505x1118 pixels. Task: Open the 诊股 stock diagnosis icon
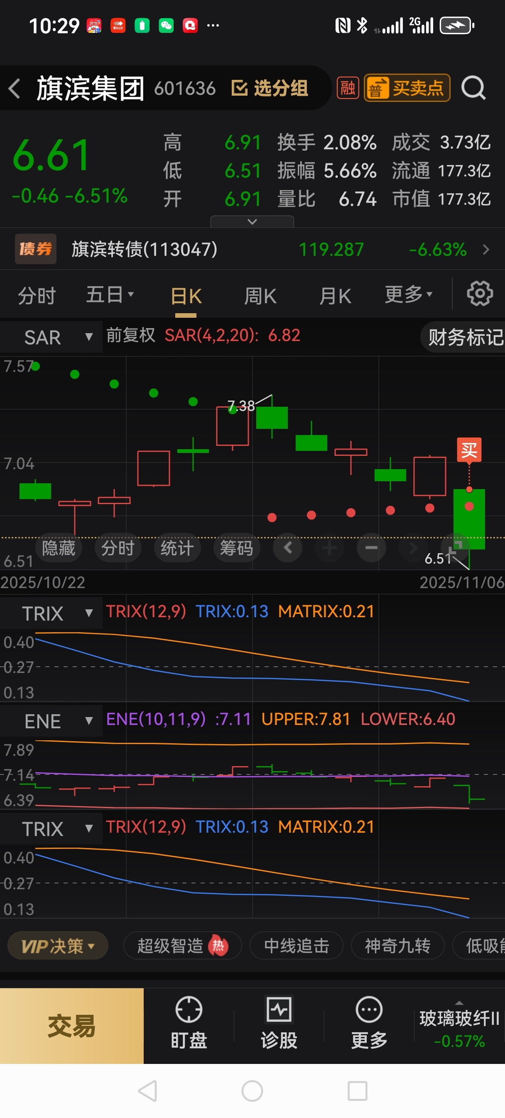tap(279, 1023)
